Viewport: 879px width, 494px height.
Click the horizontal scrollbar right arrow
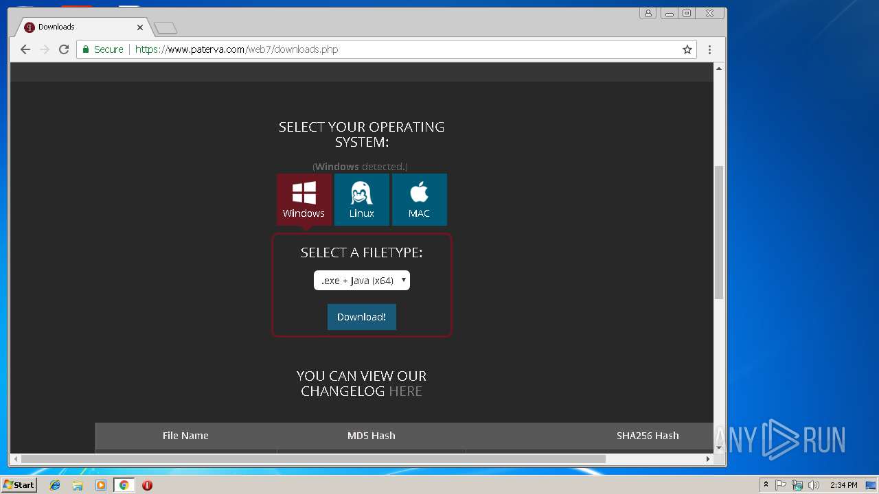(x=709, y=458)
